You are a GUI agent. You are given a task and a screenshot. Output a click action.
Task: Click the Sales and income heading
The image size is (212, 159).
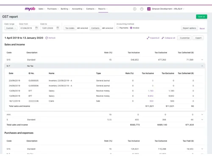click(15, 45)
